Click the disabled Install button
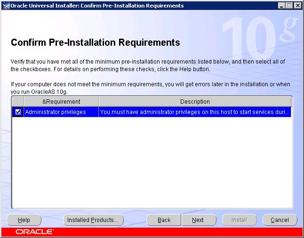Screen dimensions: 304x238 tap(239, 220)
